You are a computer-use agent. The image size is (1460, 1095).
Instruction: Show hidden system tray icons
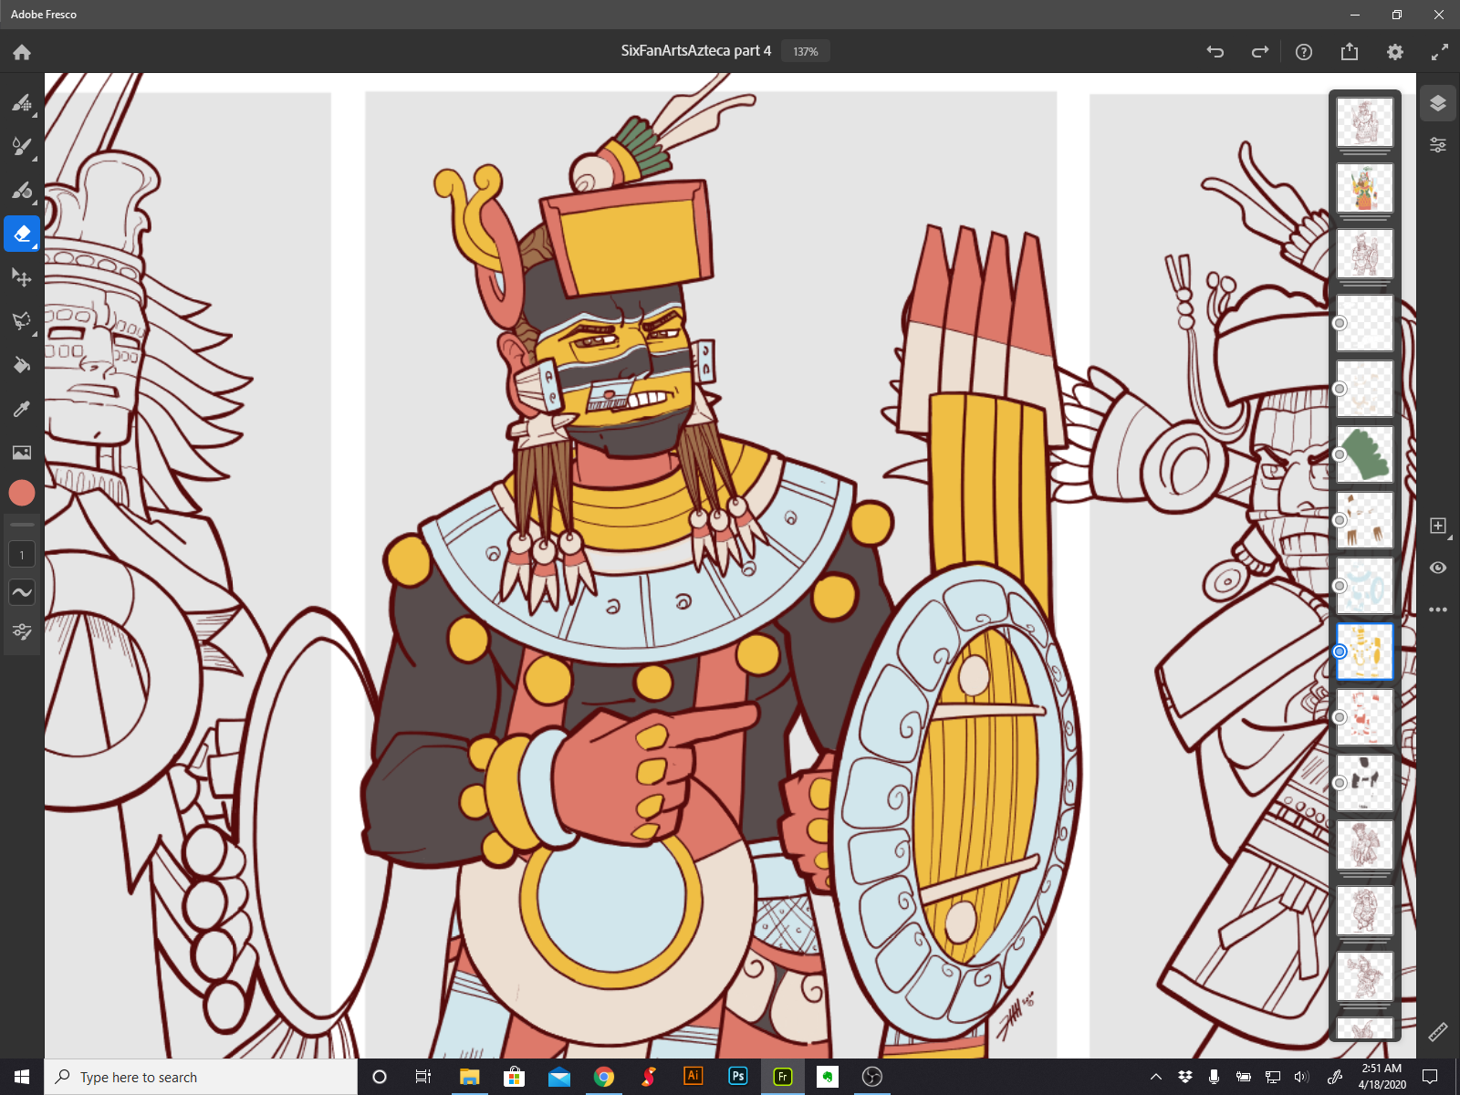pos(1156,1077)
